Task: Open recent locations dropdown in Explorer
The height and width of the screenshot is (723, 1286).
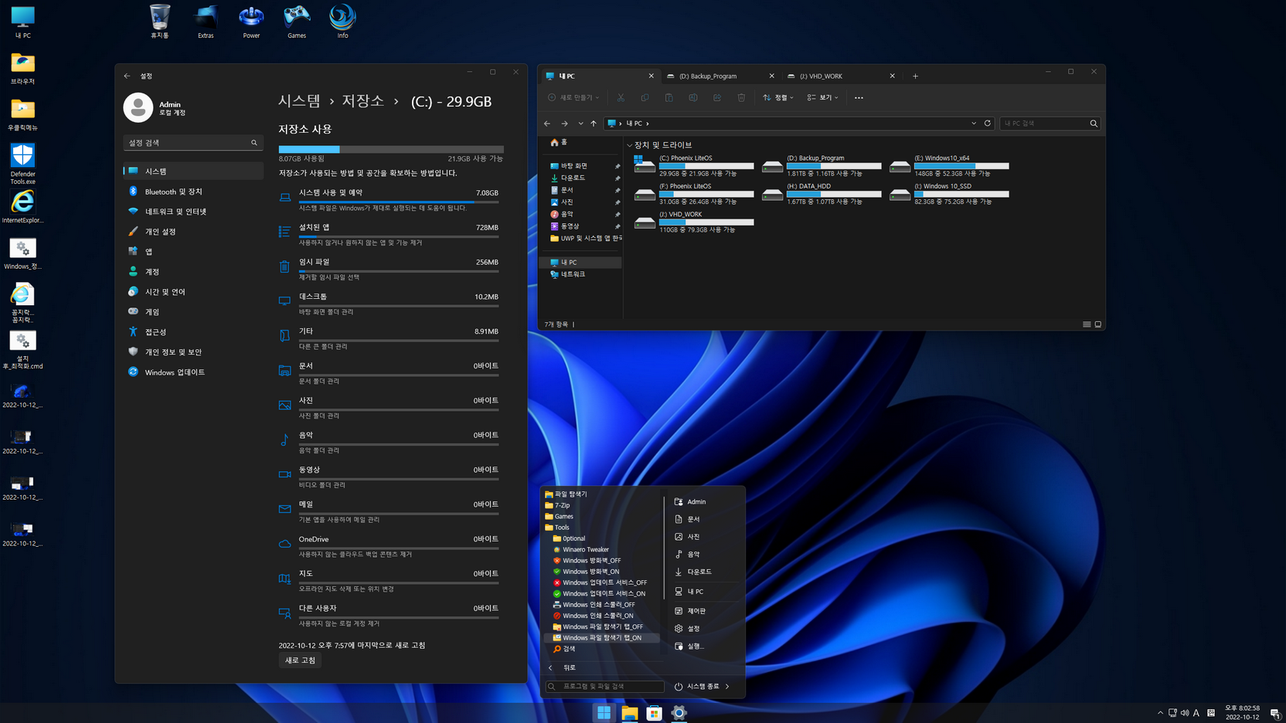Action: [580, 124]
